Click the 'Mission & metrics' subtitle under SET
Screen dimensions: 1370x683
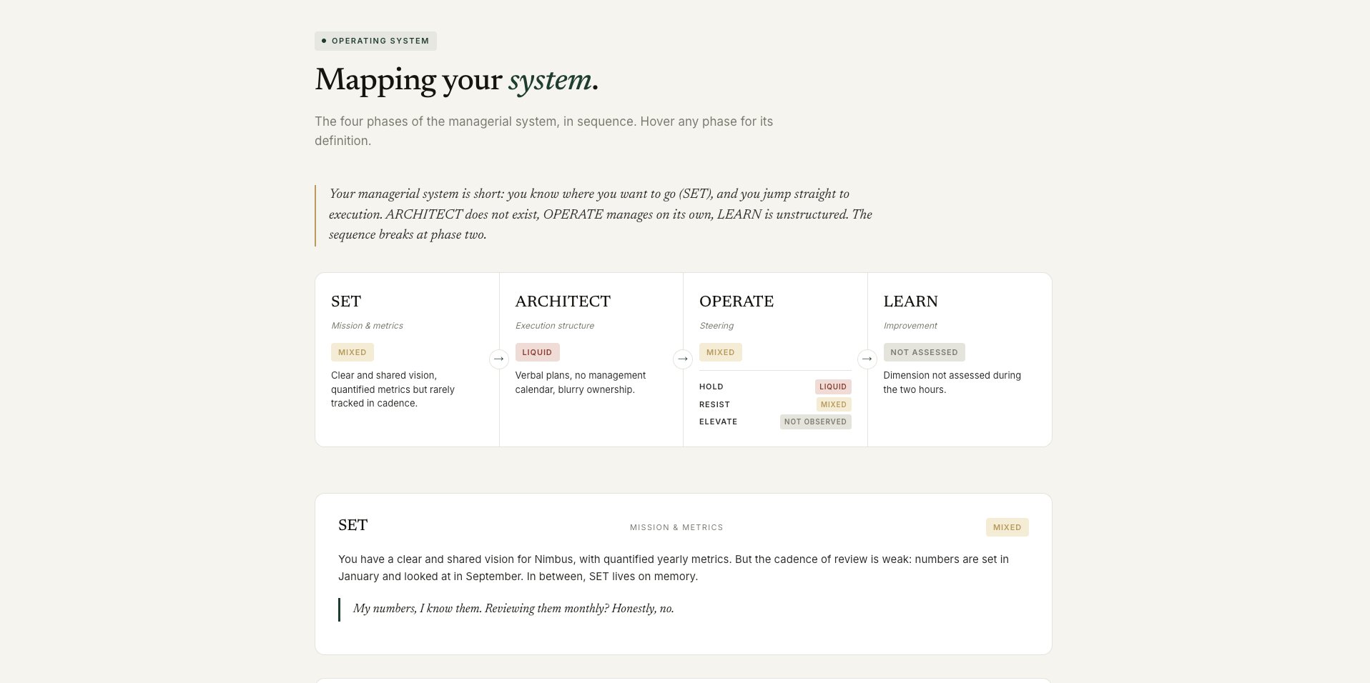367,326
